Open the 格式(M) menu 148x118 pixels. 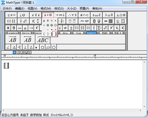tap(46, 9)
